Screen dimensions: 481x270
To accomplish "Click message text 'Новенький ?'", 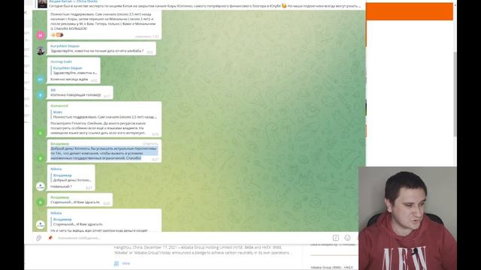I will [61, 187].
